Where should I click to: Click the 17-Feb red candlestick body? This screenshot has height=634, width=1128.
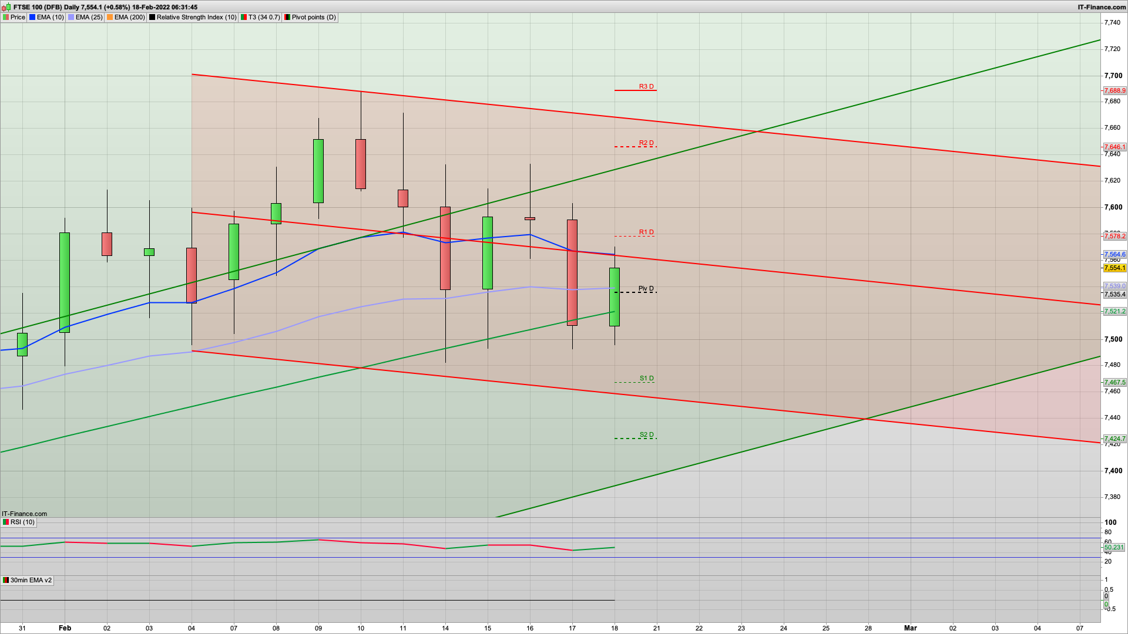pyautogui.click(x=572, y=272)
